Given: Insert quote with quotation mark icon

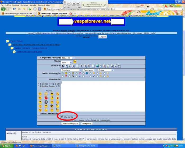Looking at the screenshot, I should tap(116, 66).
